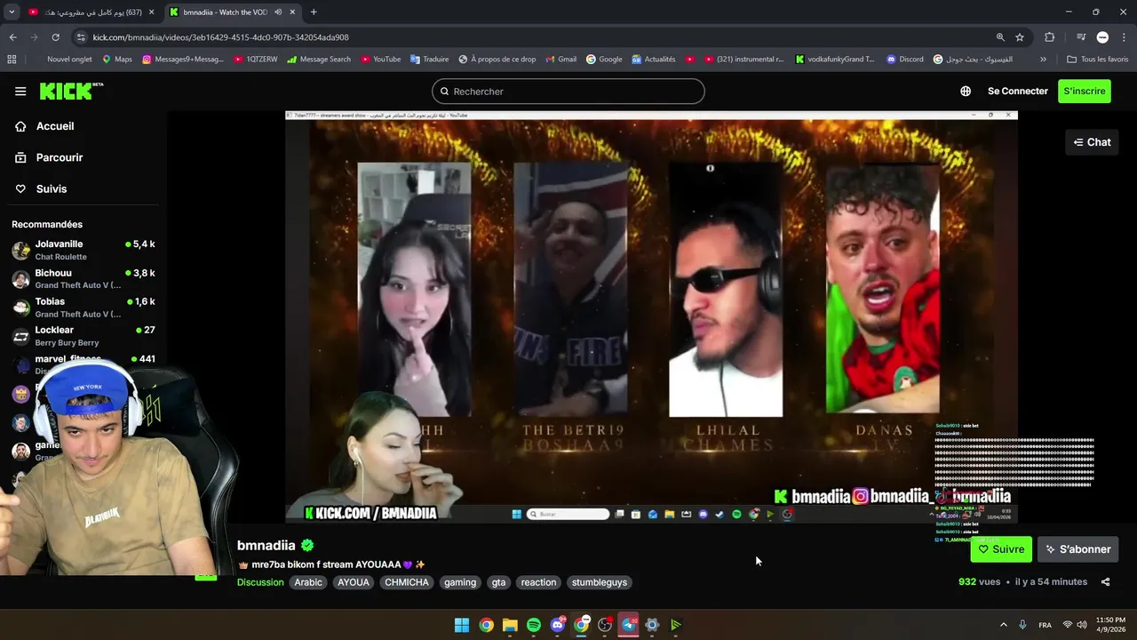
Task: Open Tobias recommended channel
Action: click(x=83, y=308)
